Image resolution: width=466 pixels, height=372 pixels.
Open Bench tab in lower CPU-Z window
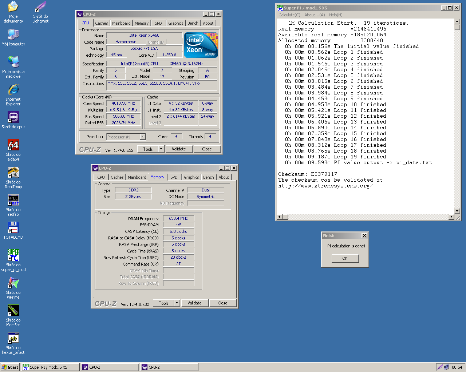(209, 177)
